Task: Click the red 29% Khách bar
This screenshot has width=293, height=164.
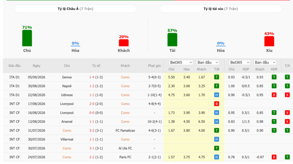Action: (x=124, y=43)
